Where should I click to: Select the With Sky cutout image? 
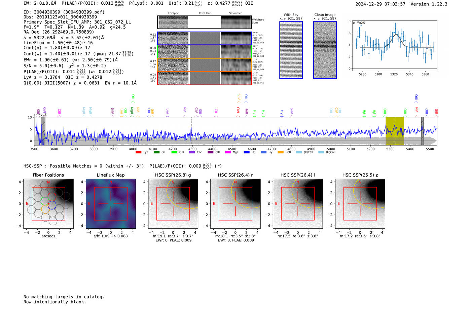(x=291, y=50)
